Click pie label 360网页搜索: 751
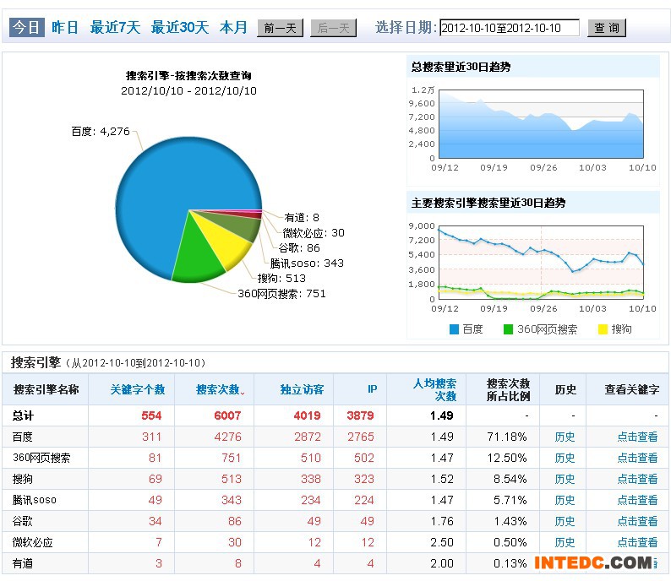This screenshot has height=581, width=671. pyautogui.click(x=281, y=294)
